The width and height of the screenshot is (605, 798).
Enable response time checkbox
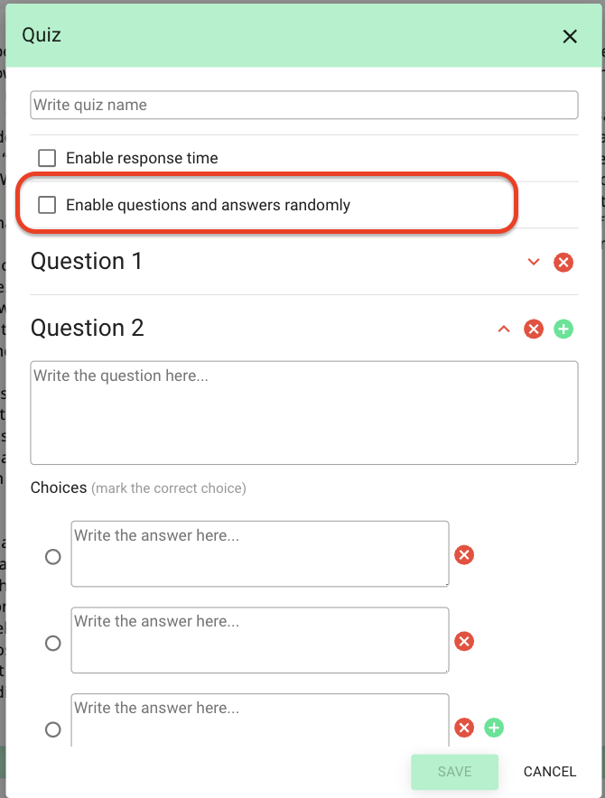click(x=47, y=158)
